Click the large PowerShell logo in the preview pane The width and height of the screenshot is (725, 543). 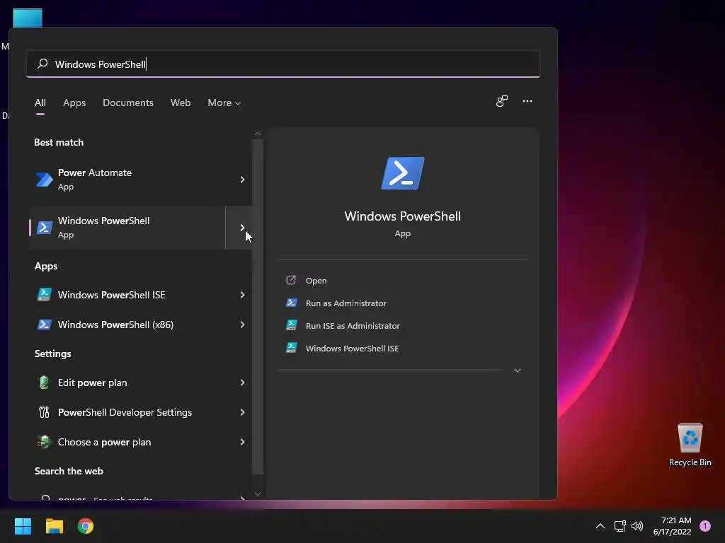point(403,173)
